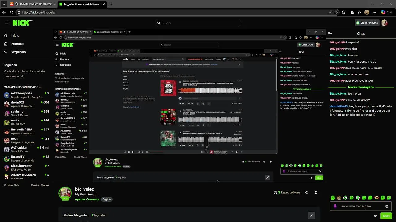This screenshot has height=222, width=396.
Task: Open RenatoIMPERA recommended channel
Action: [x=26, y=131]
